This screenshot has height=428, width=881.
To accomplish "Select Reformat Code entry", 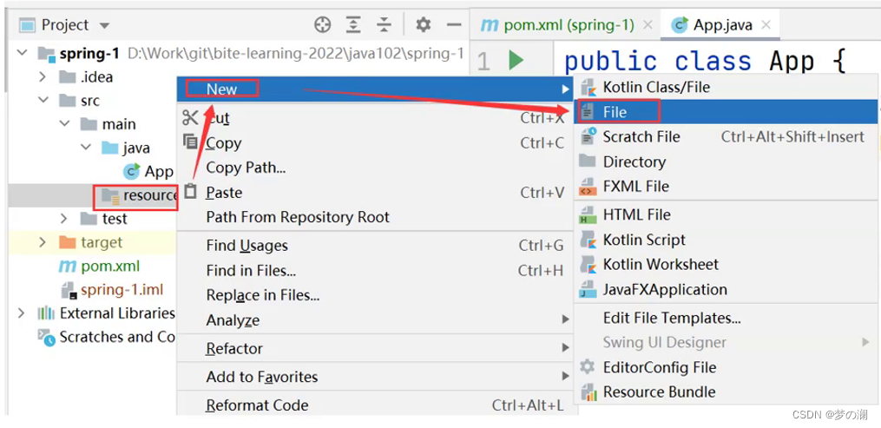I will (x=375, y=405).
